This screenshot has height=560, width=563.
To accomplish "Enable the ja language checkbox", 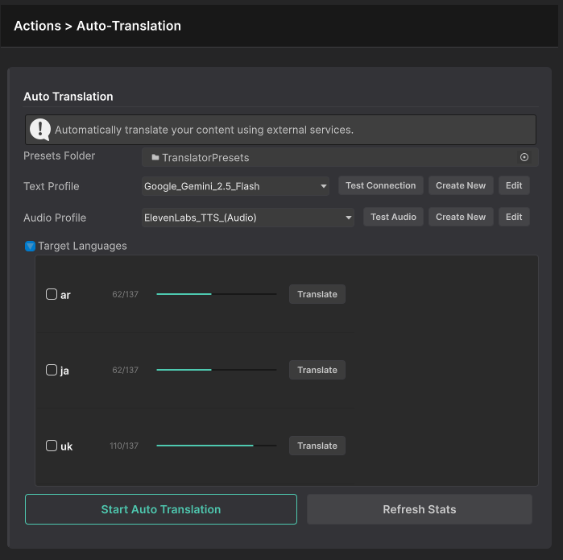I will tap(52, 370).
